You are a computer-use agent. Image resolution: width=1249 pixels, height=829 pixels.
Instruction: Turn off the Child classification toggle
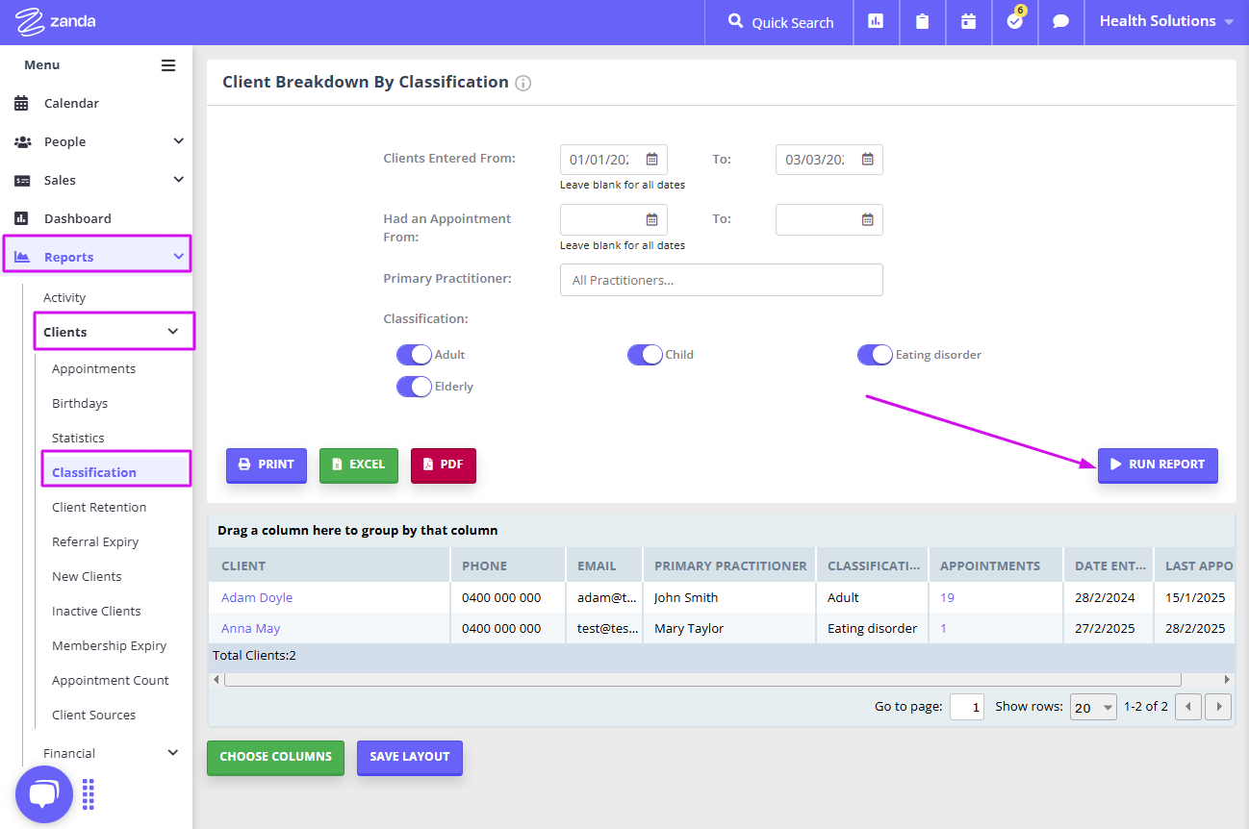pos(644,354)
